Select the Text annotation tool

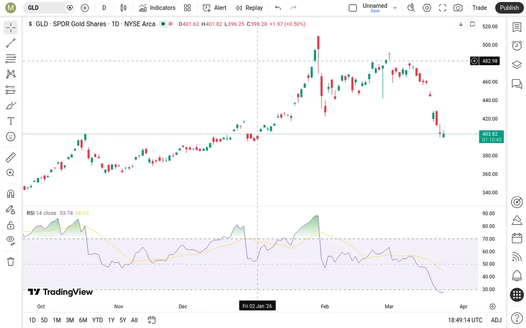point(11,121)
